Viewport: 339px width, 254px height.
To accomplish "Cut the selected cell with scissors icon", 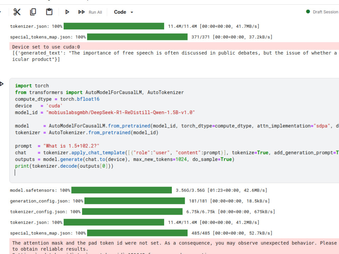I will (17, 12).
